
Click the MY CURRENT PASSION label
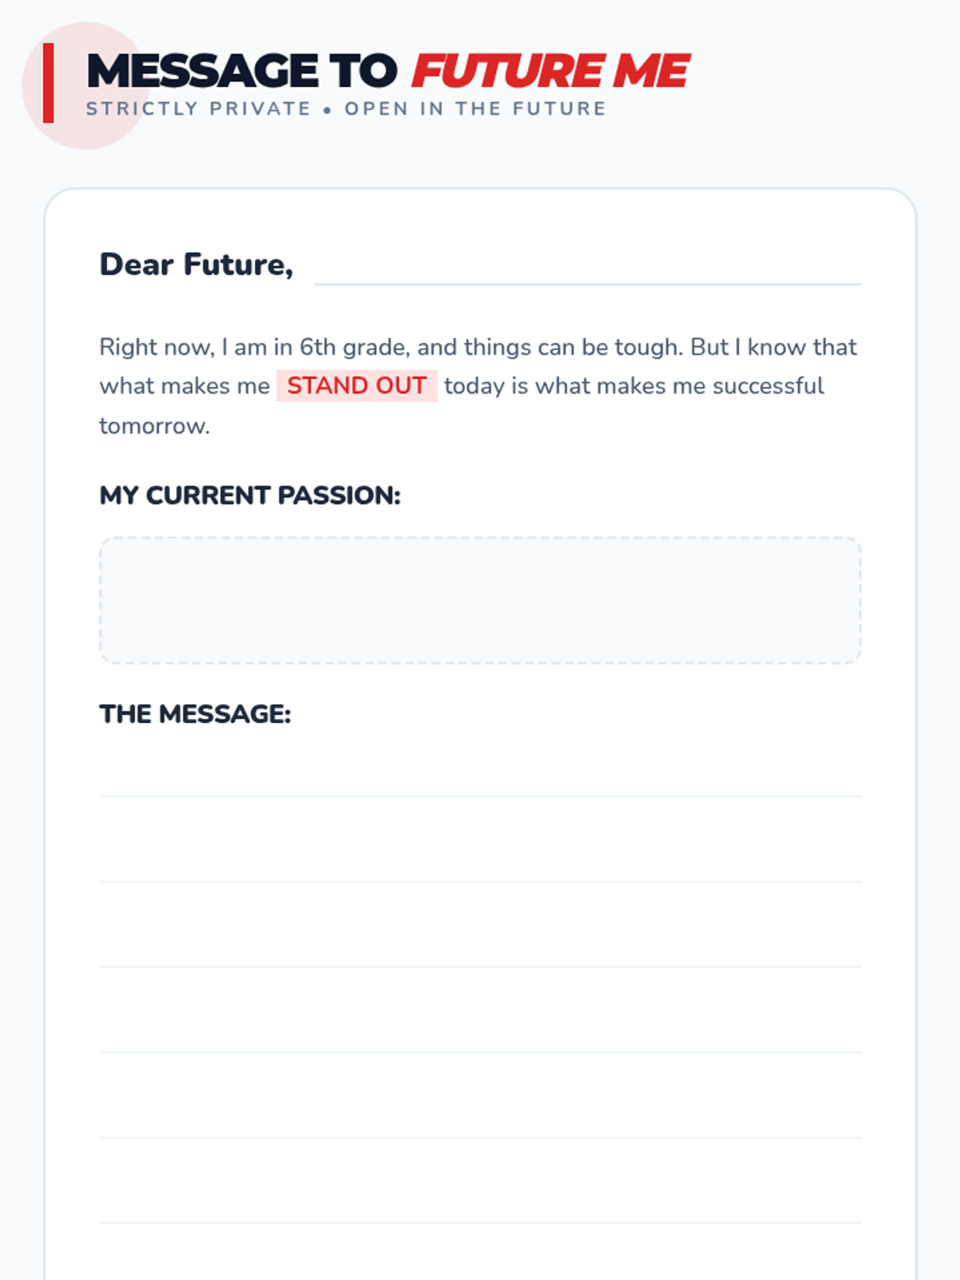[250, 495]
